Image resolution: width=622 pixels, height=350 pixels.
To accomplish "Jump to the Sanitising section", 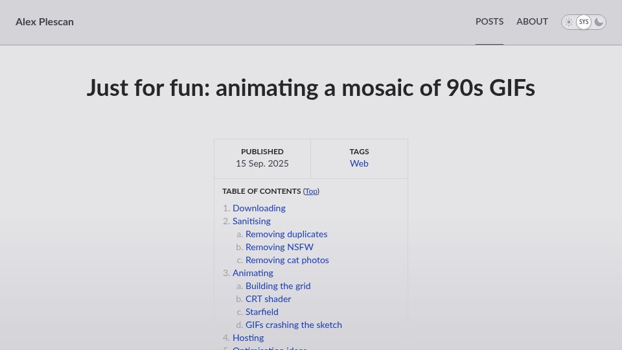I will pos(251,222).
